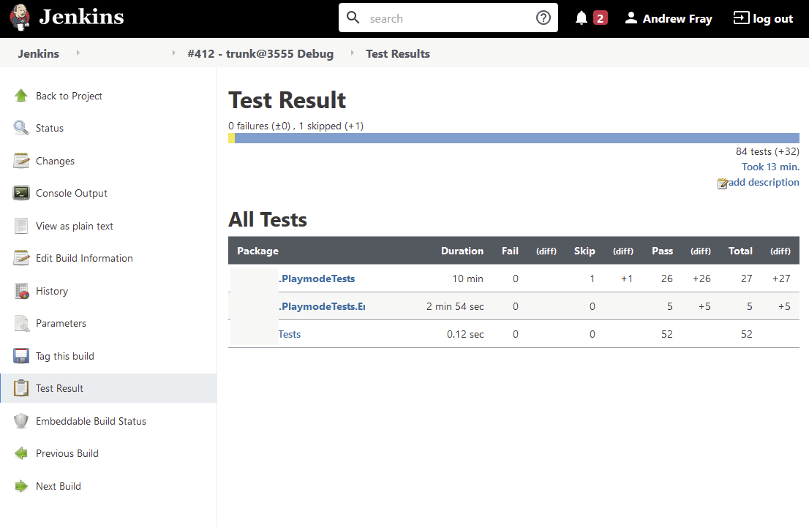Sort by the Total column header
The height and width of the screenshot is (527, 809).
click(740, 251)
